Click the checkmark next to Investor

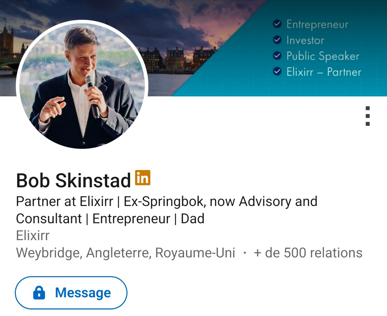coord(277,40)
